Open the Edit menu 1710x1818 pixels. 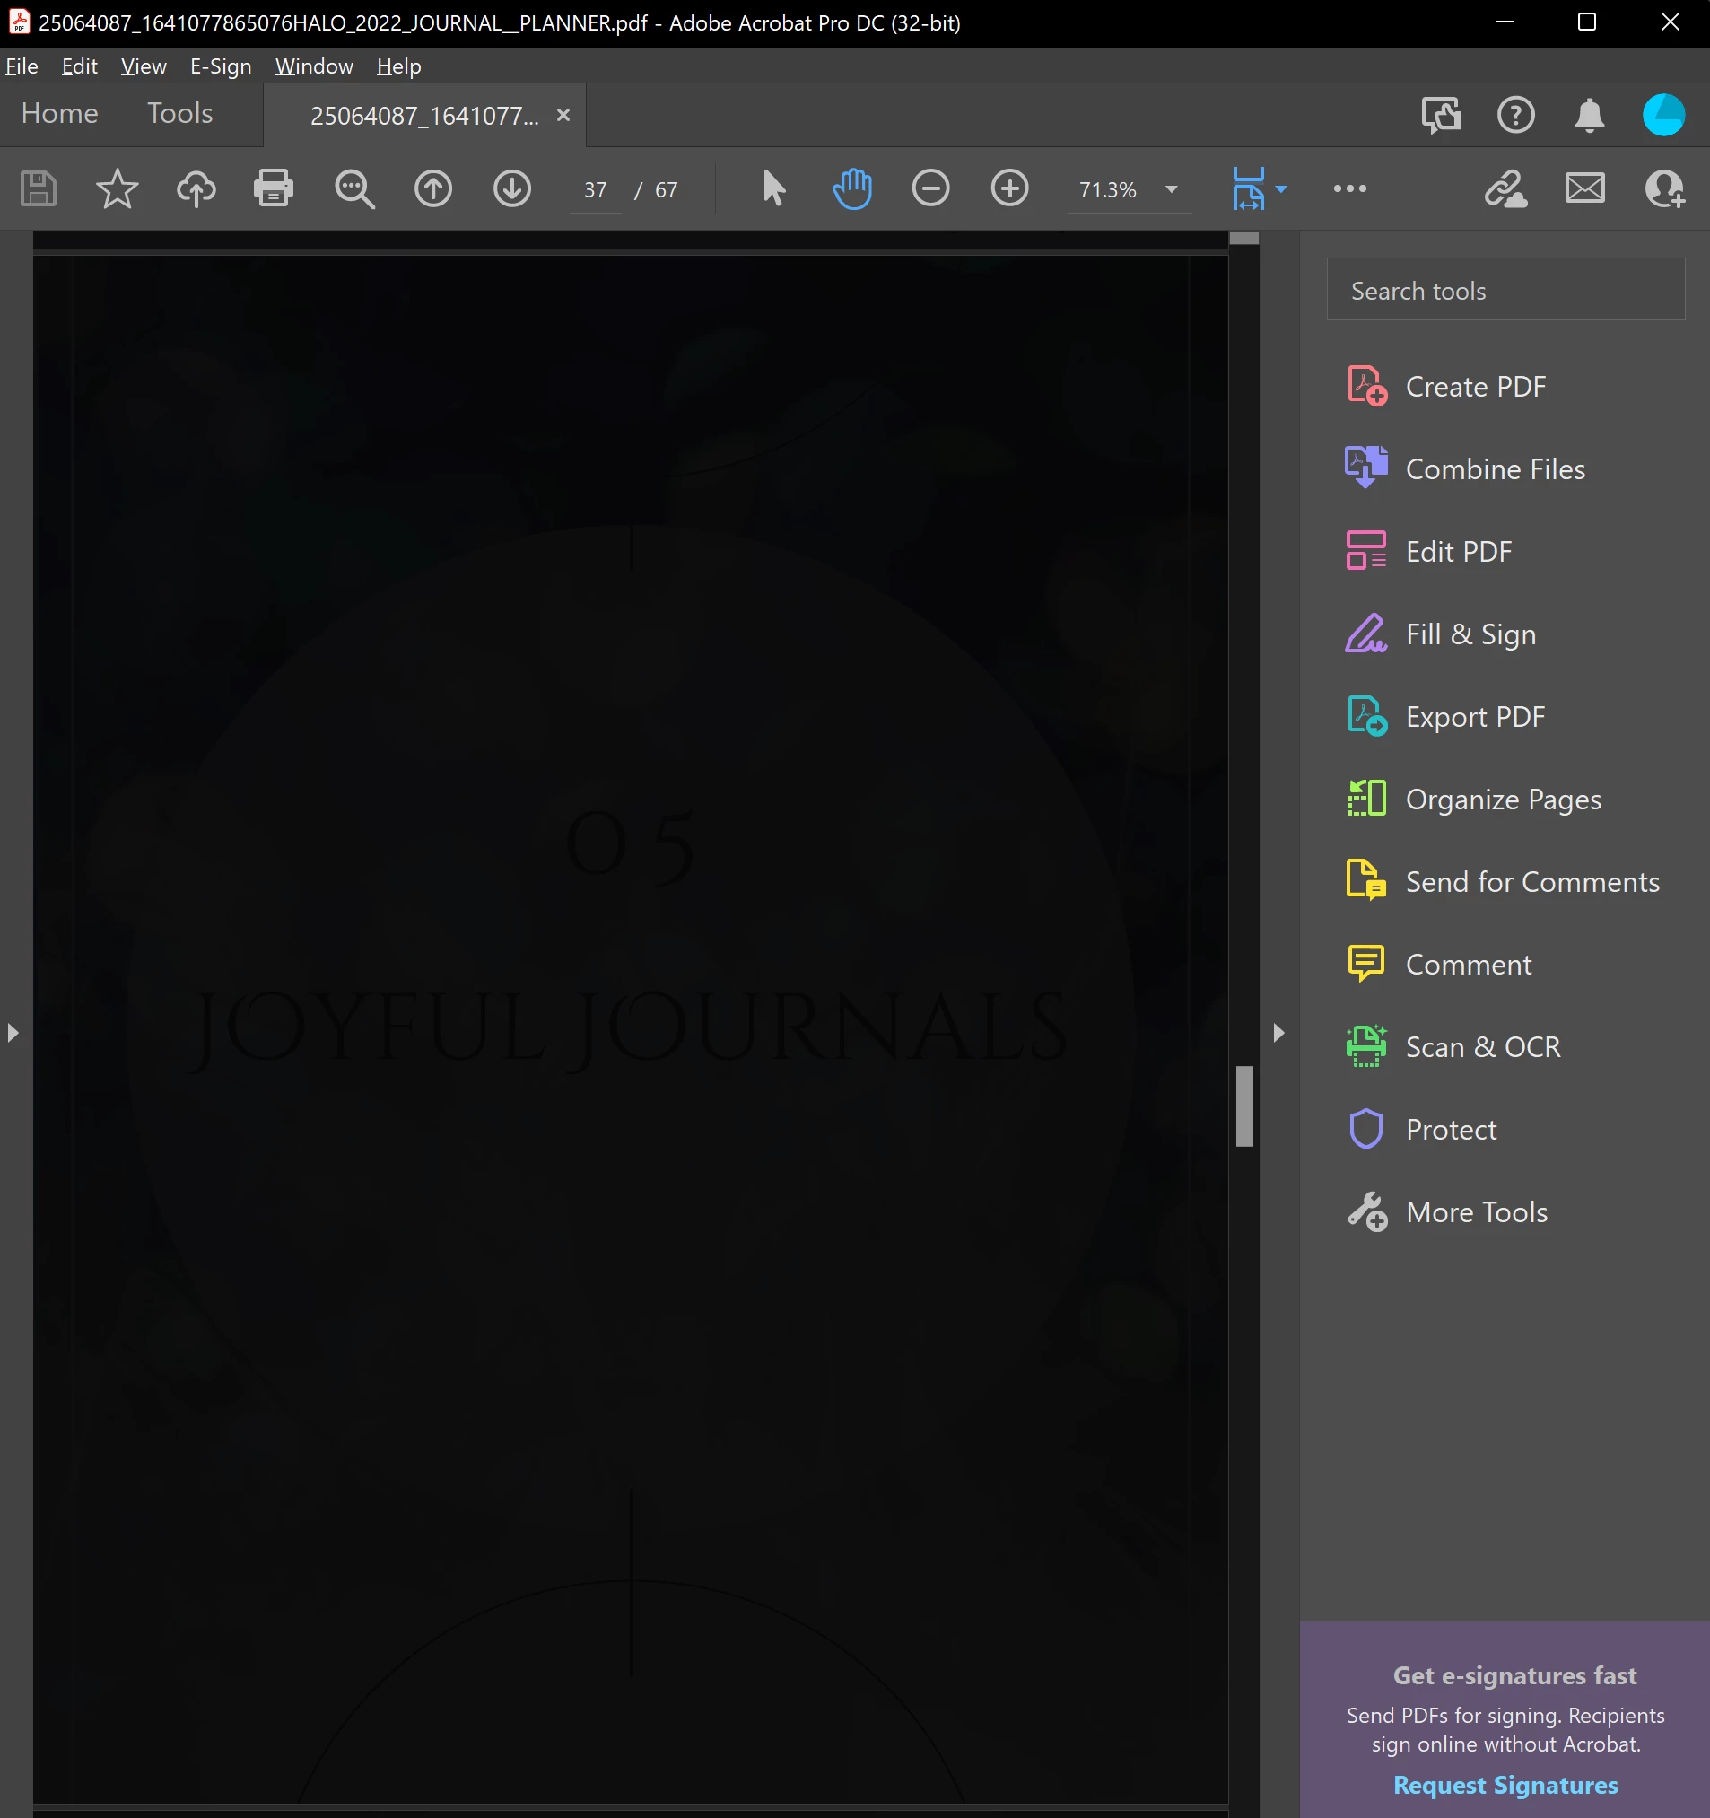80,66
